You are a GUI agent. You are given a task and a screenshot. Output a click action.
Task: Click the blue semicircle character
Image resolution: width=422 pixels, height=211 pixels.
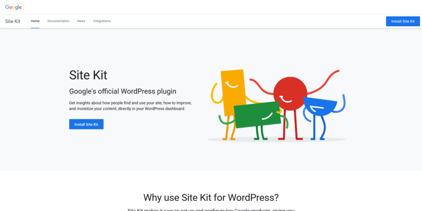pyautogui.click(x=320, y=106)
